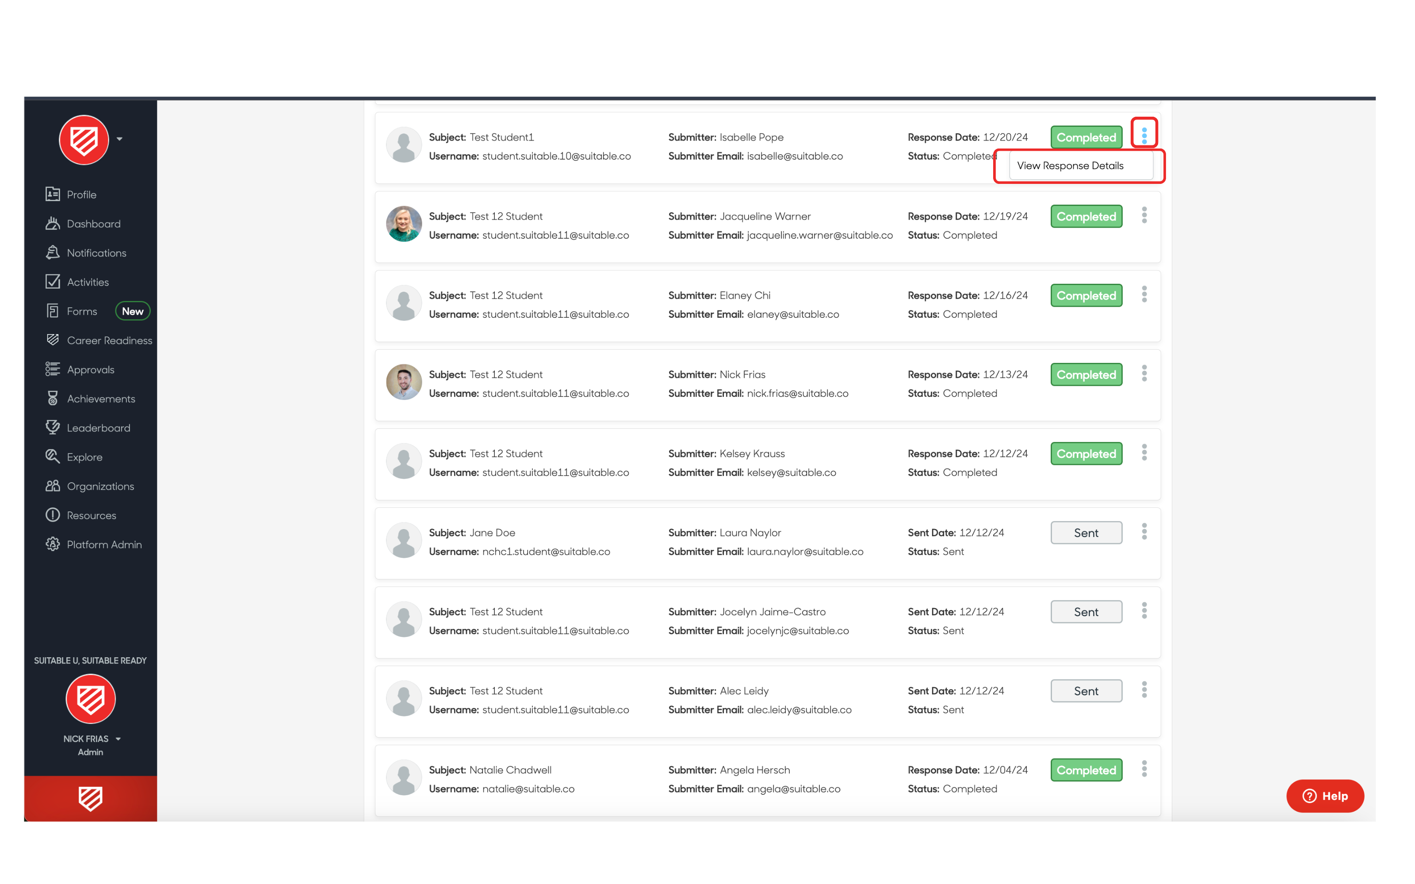
Task: Click Jacqueline Warner row avatar photo
Action: (404, 224)
